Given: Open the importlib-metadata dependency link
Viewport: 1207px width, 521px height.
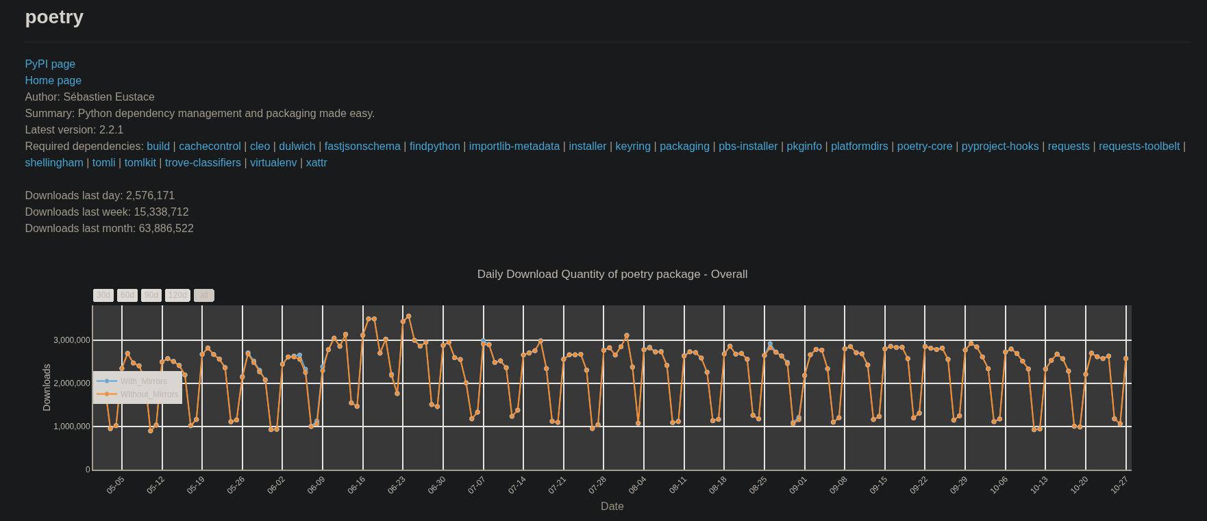Looking at the screenshot, I should click(514, 146).
